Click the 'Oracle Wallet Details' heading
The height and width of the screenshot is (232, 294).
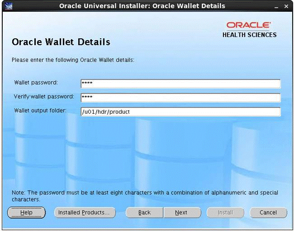pyautogui.click(x=61, y=42)
